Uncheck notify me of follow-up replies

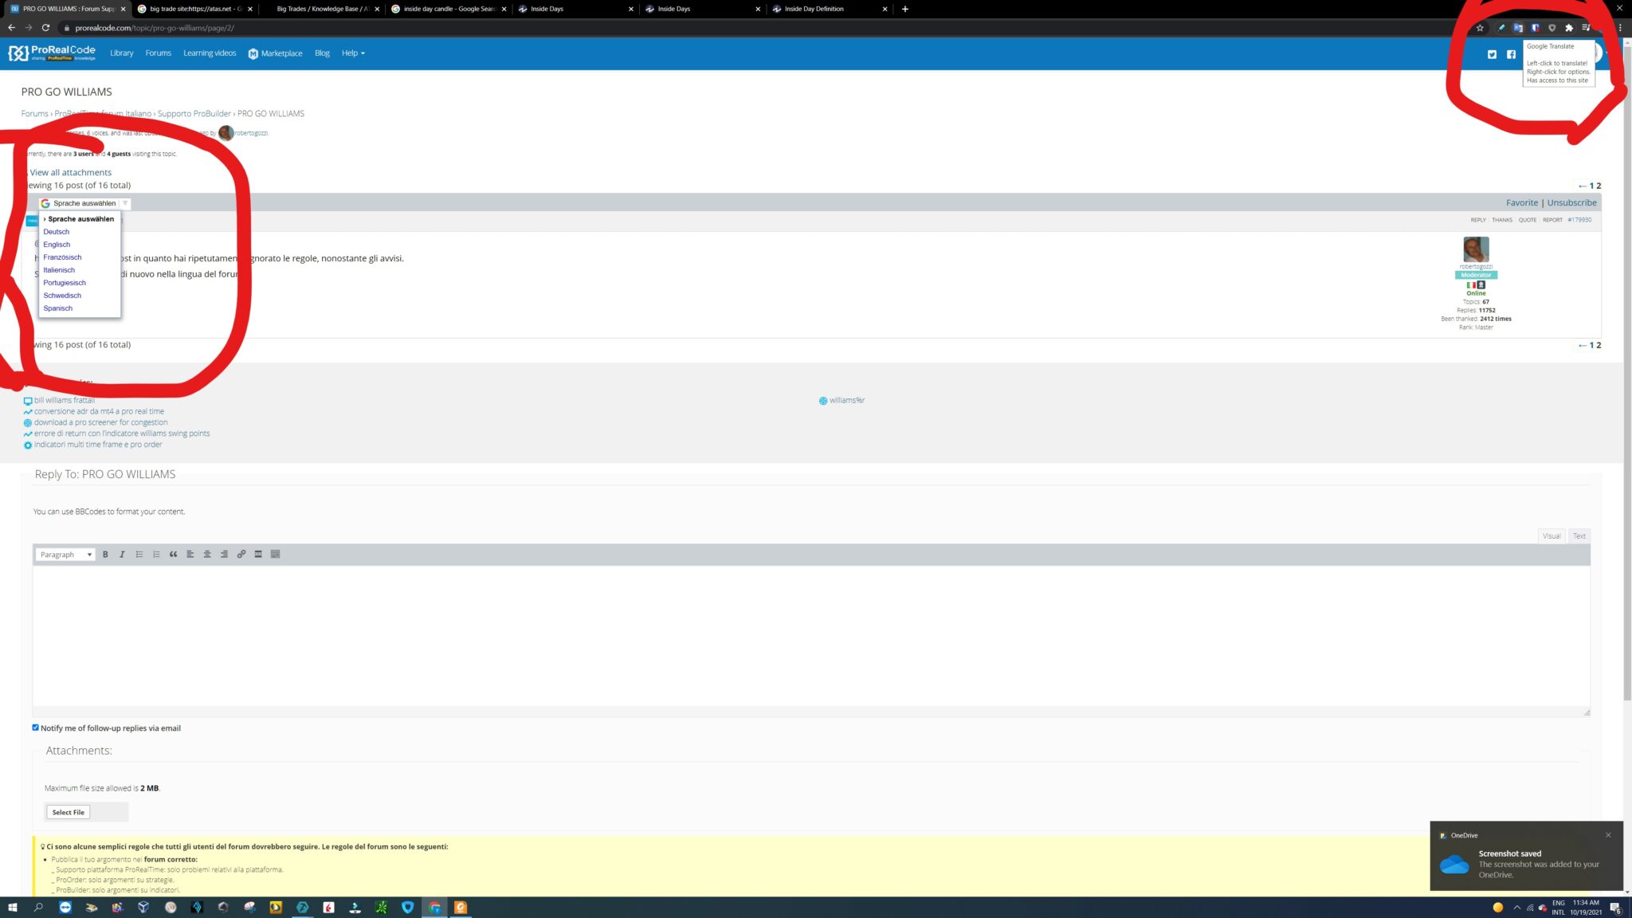(35, 728)
